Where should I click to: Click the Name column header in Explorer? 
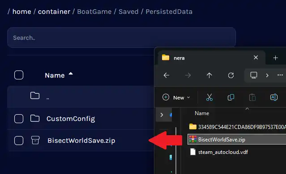coord(202,113)
